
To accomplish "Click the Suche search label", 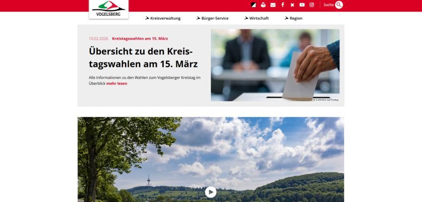I will coord(329,5).
